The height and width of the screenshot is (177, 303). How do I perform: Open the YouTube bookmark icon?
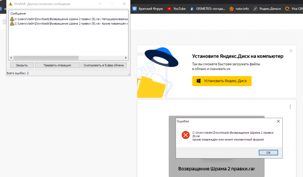(x=169, y=9)
